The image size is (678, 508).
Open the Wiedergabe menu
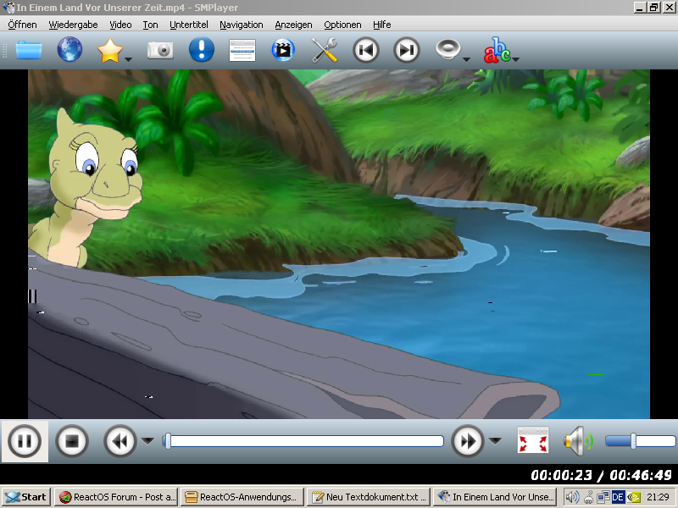pos(73,25)
